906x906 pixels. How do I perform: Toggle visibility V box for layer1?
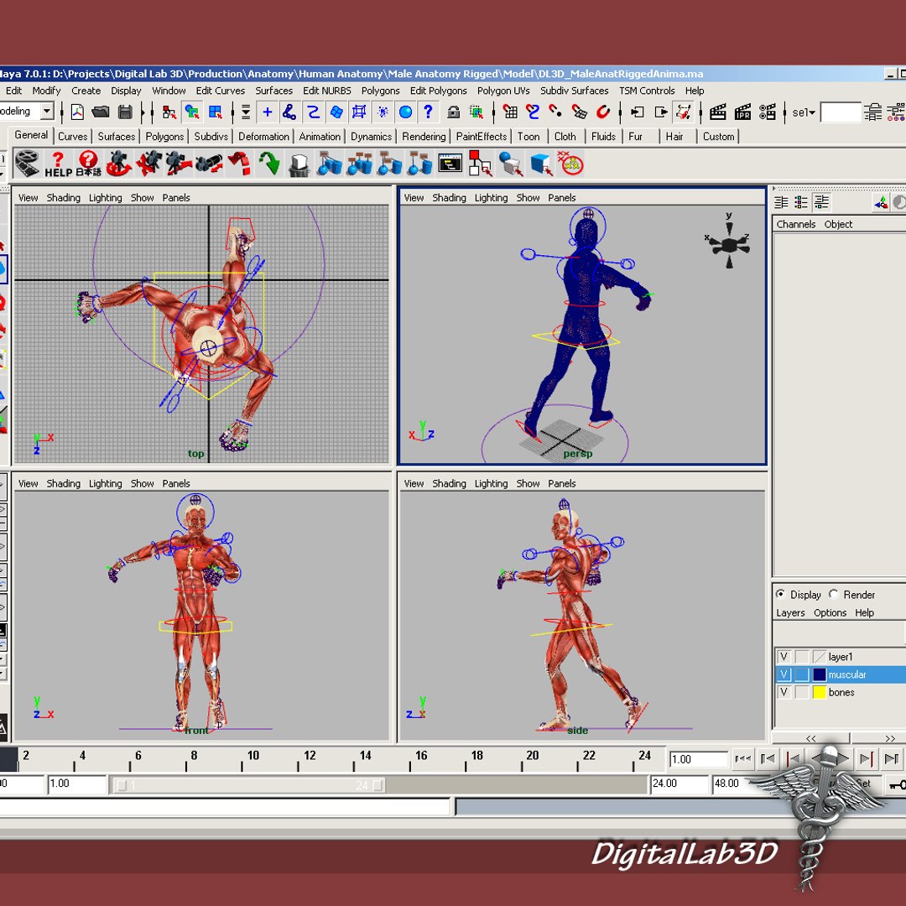[784, 657]
